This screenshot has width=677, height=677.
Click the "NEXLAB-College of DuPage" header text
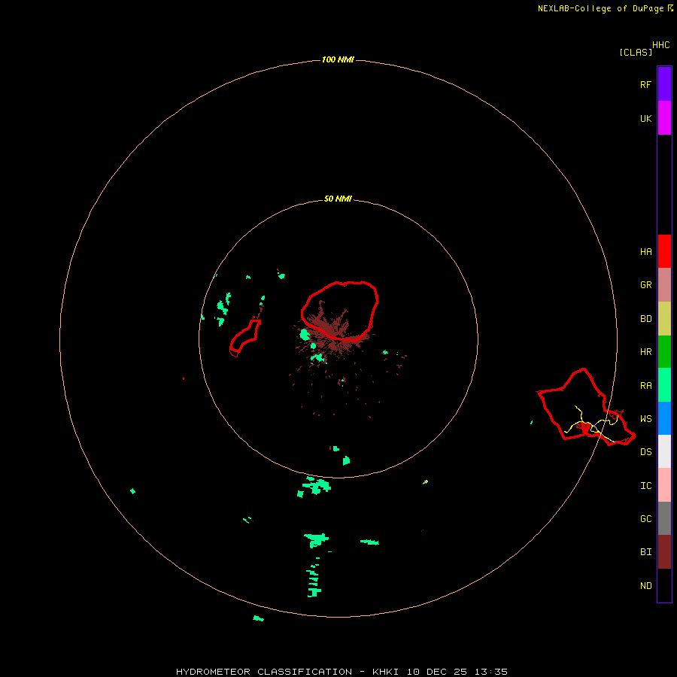[x=600, y=8]
